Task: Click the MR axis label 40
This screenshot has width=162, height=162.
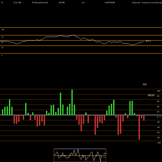Action: click(x=158, y=107)
